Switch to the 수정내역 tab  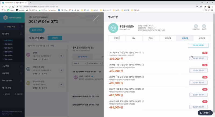[202, 38]
